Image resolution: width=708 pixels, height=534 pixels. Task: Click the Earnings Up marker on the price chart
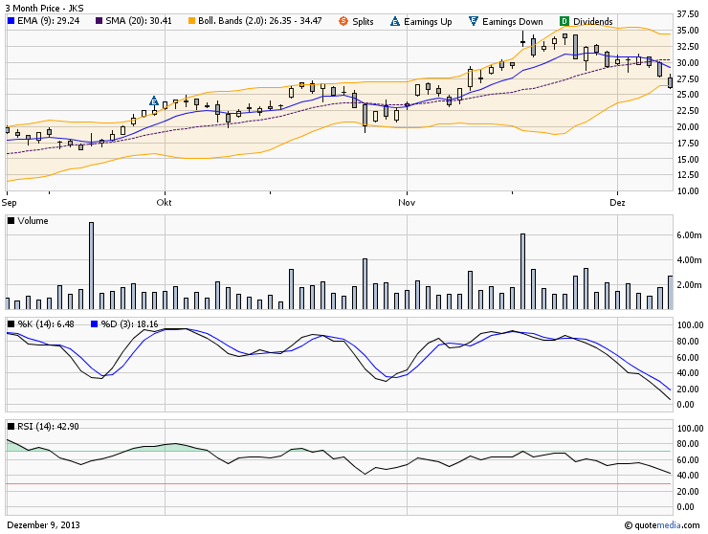(x=154, y=100)
